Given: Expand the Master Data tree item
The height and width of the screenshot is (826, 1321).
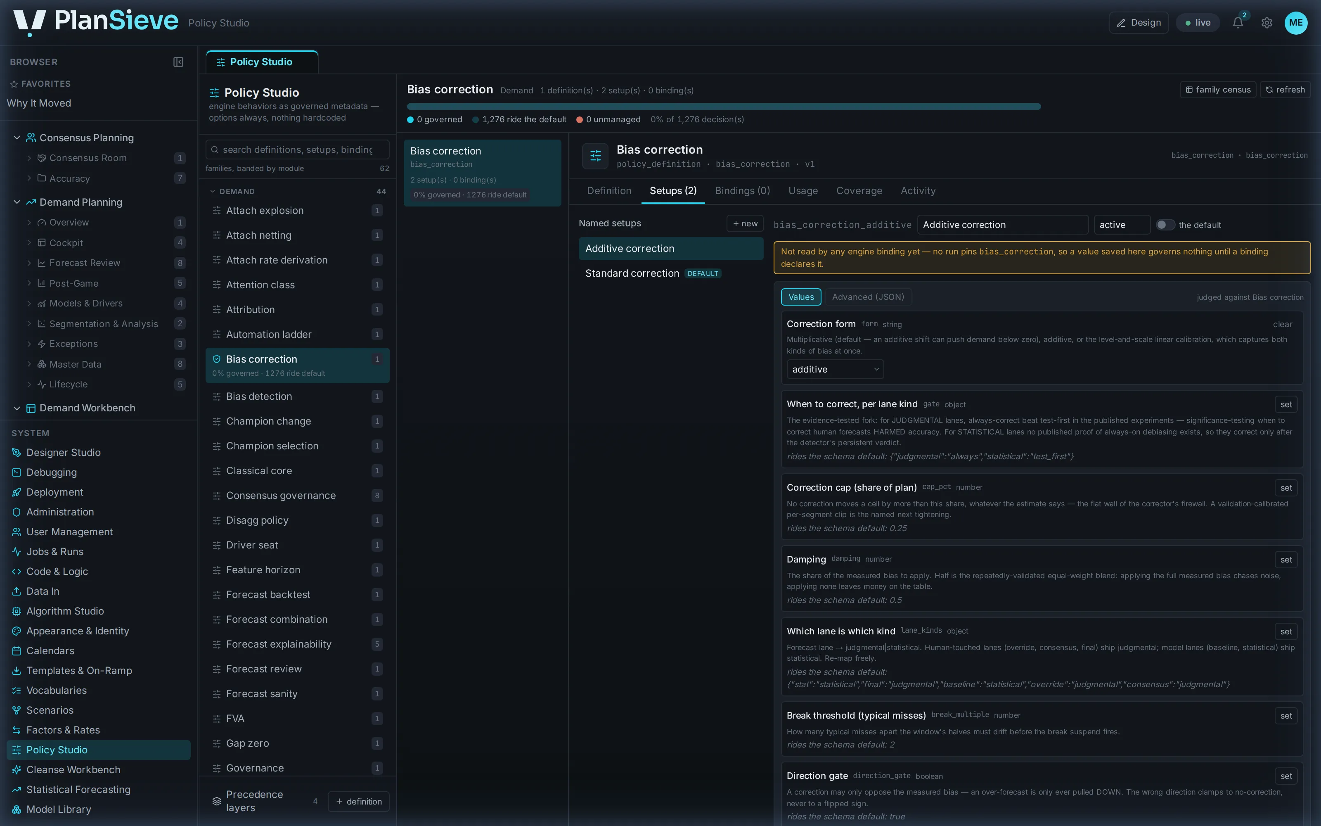Looking at the screenshot, I should pos(29,364).
